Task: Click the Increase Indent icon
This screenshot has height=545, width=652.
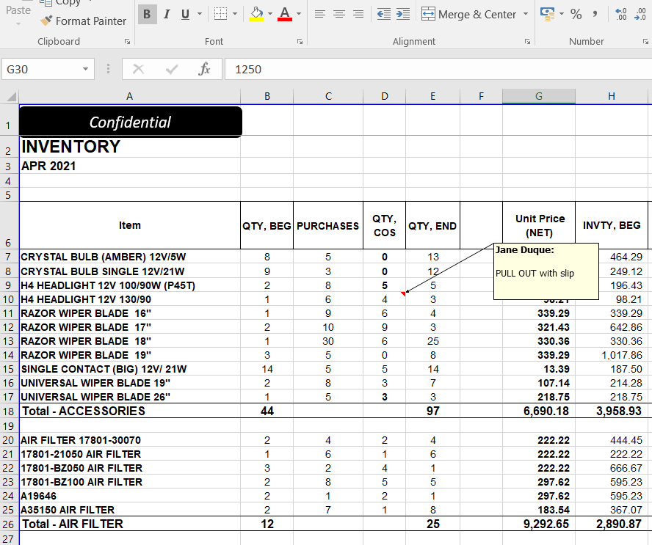Action: click(x=402, y=15)
